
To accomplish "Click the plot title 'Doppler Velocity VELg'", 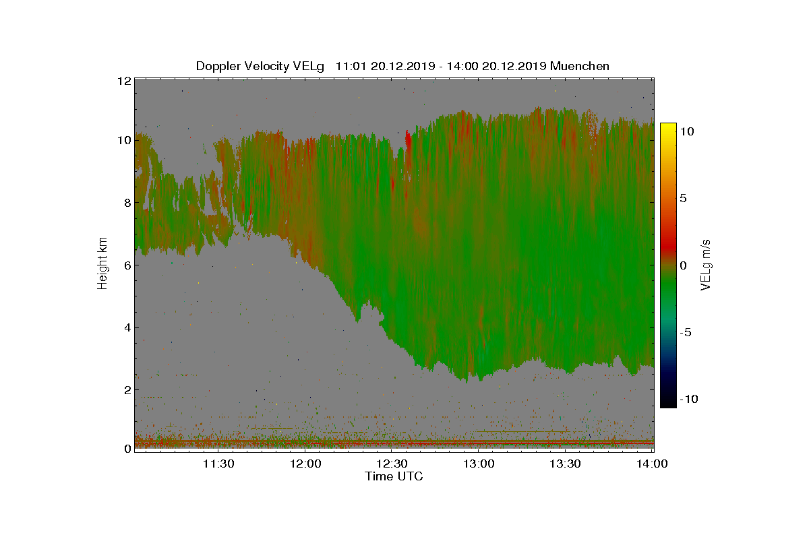I will [260, 66].
